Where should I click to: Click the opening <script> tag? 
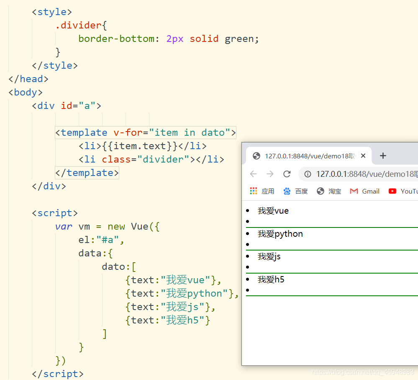[55, 213]
